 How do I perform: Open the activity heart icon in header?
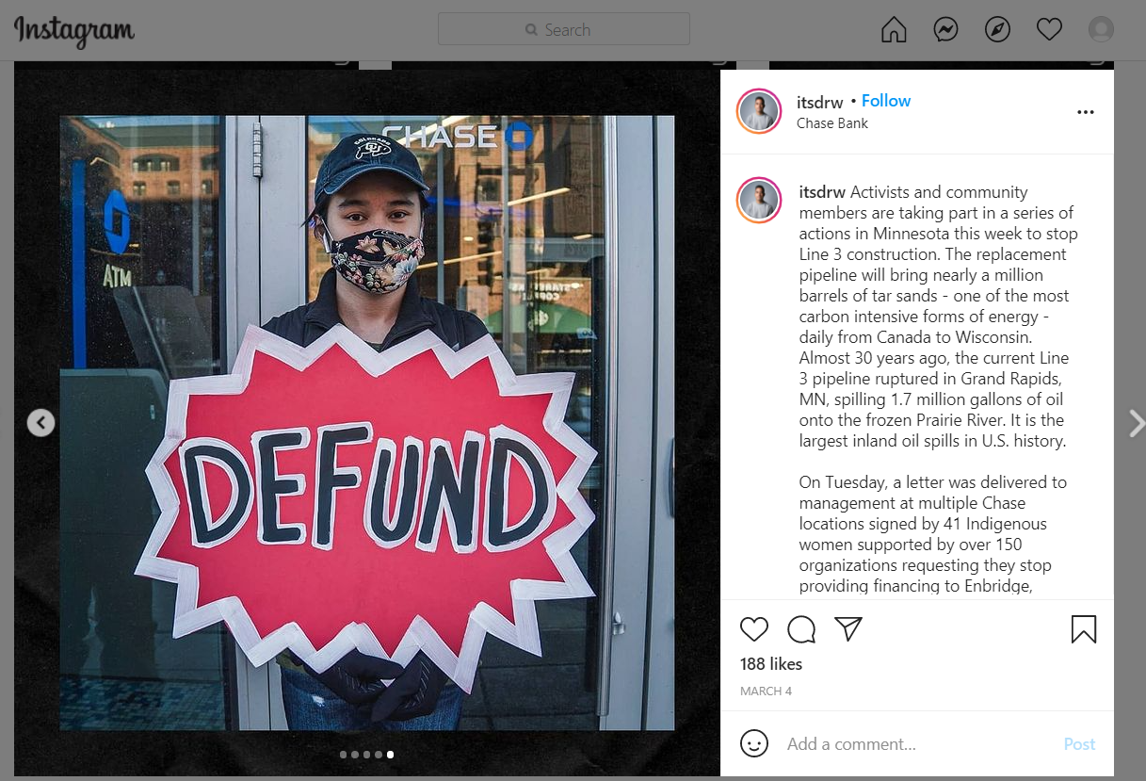(x=1049, y=30)
